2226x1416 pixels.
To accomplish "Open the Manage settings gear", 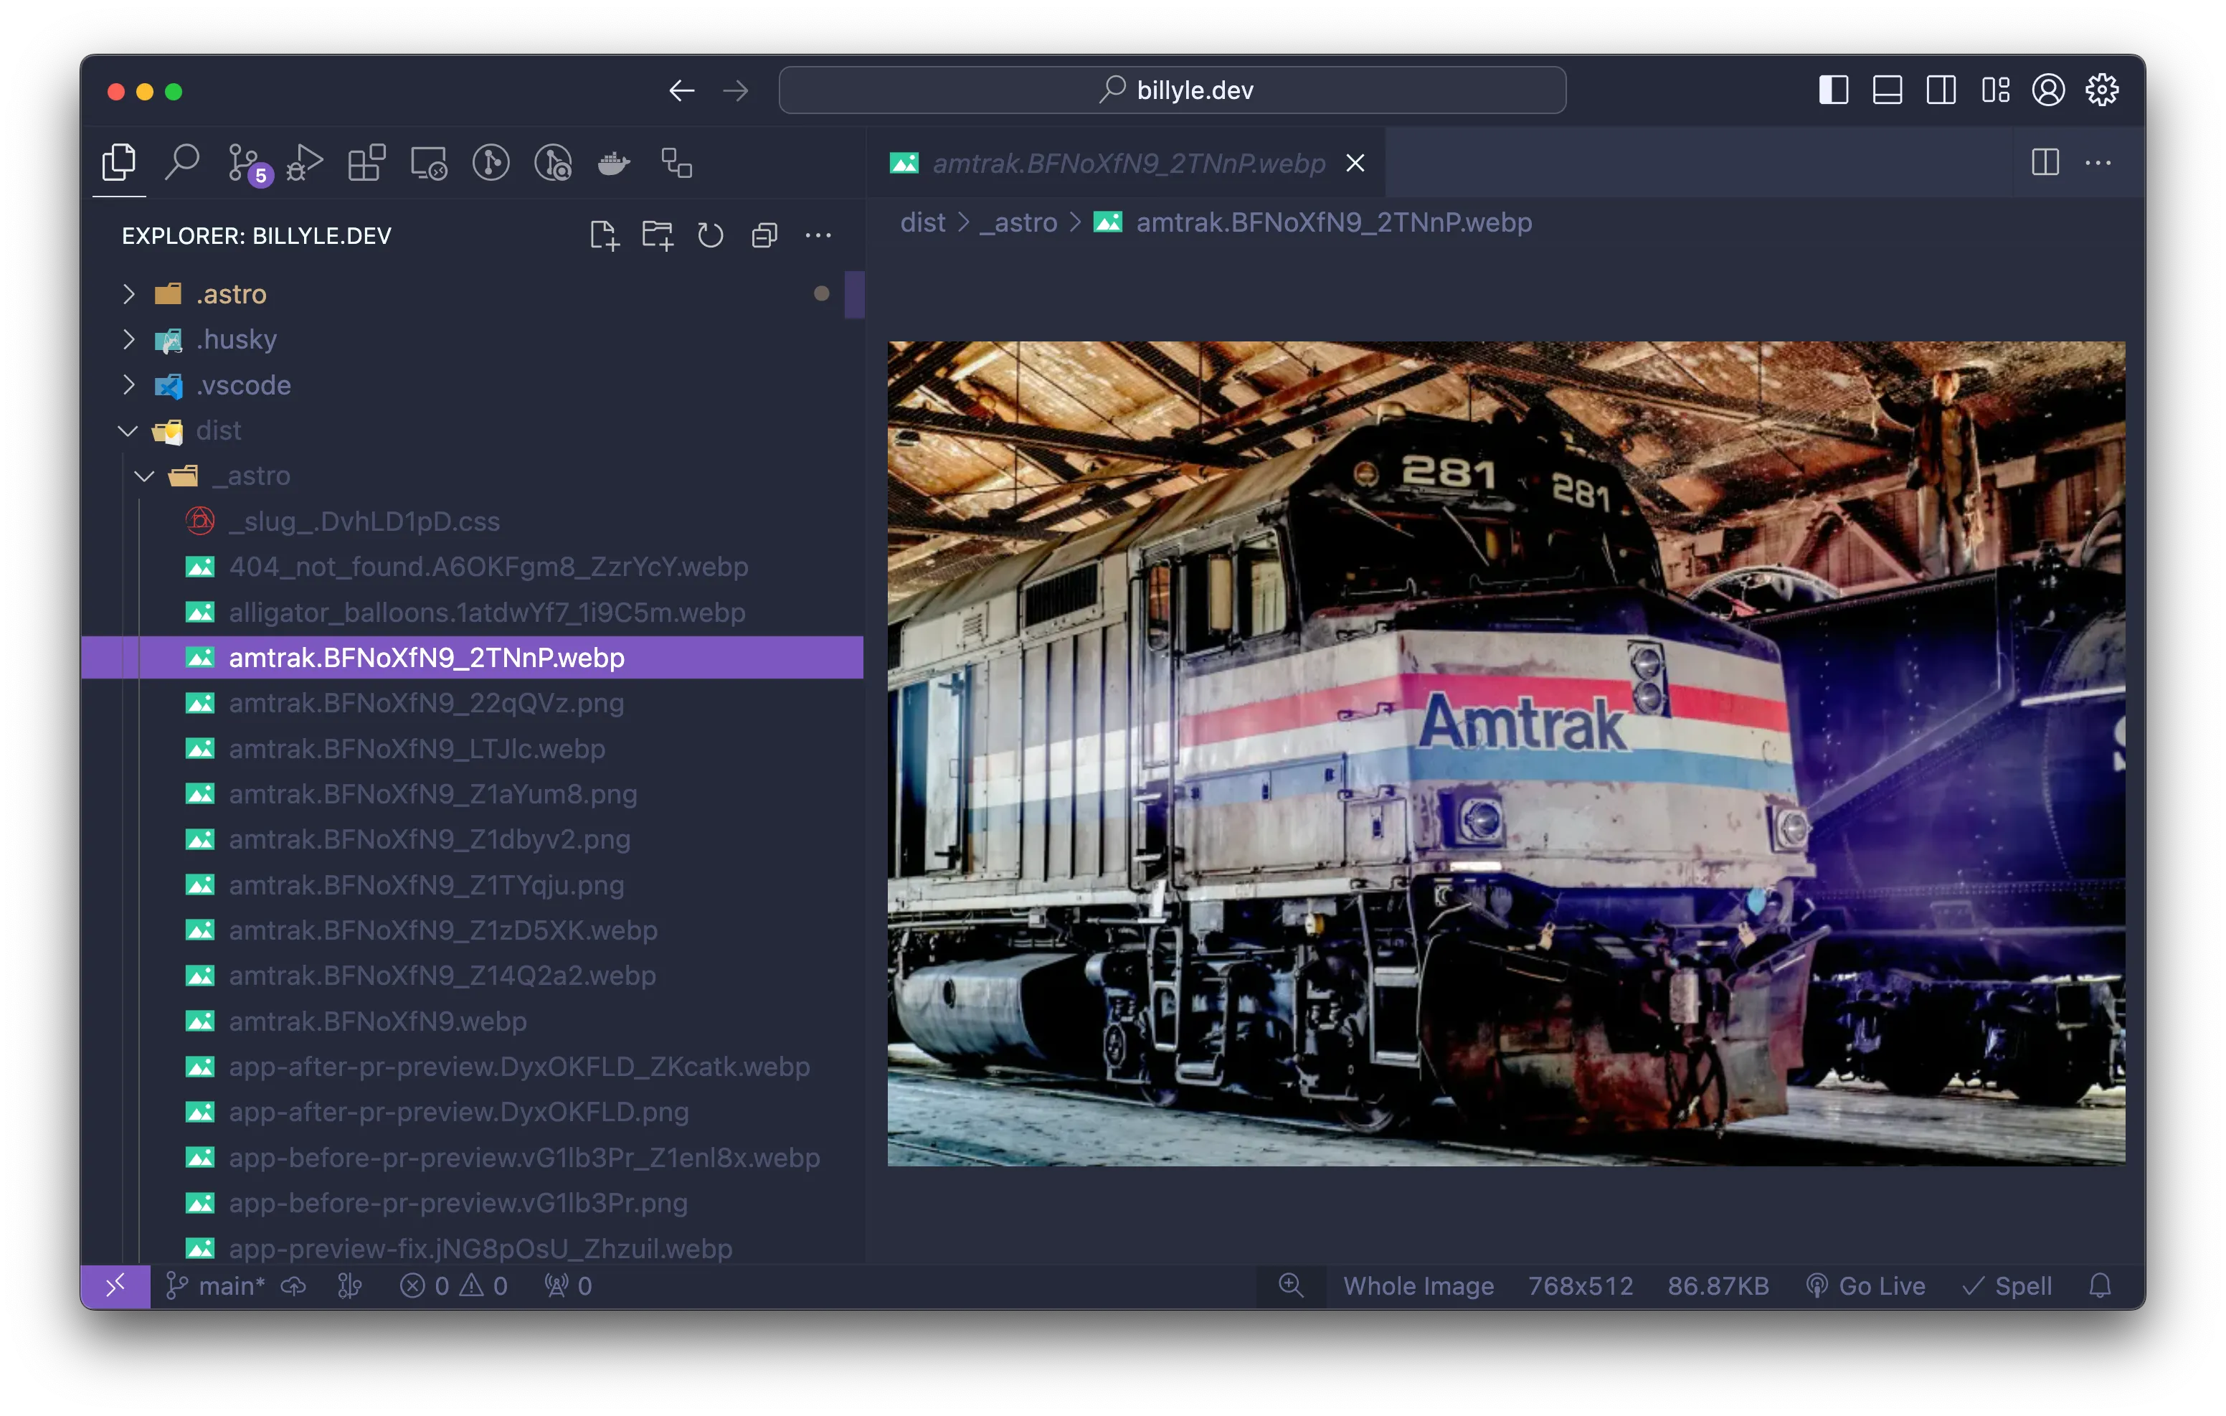I will [x=2102, y=90].
